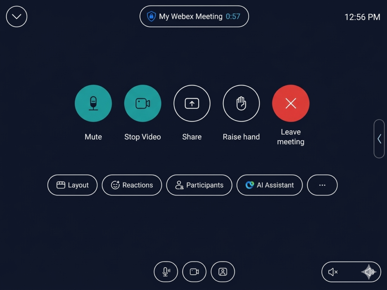Click the volume up speaker icon
Image resolution: width=387 pixels, height=290 pixels.
coord(369,272)
